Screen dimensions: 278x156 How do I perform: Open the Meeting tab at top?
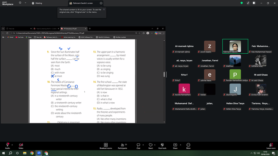coord(37,3)
